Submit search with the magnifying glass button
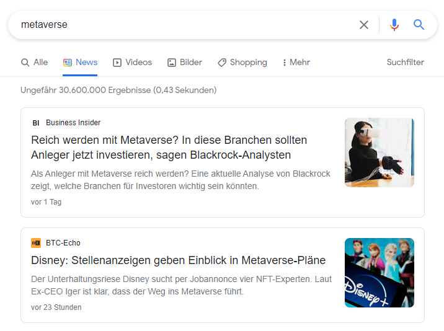The width and height of the screenshot is (444, 331). click(x=419, y=25)
